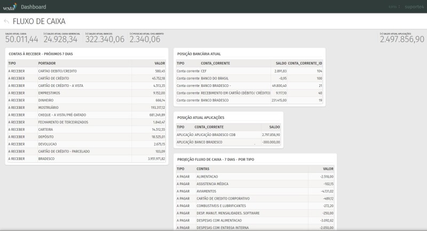Sort receivables by the PORTADOR column header
The image size is (427, 231).
tap(47, 63)
